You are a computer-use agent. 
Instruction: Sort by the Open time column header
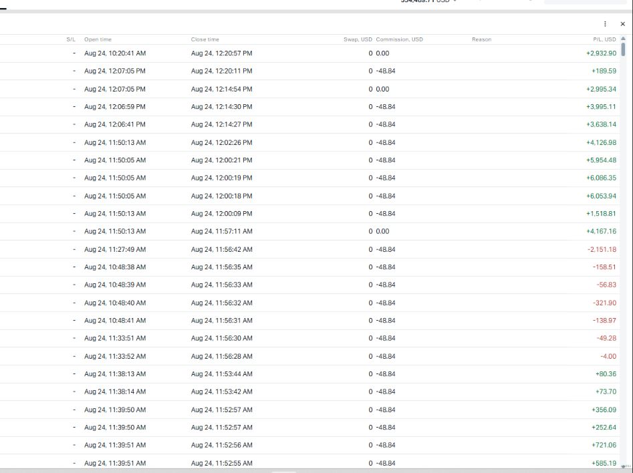coord(98,39)
